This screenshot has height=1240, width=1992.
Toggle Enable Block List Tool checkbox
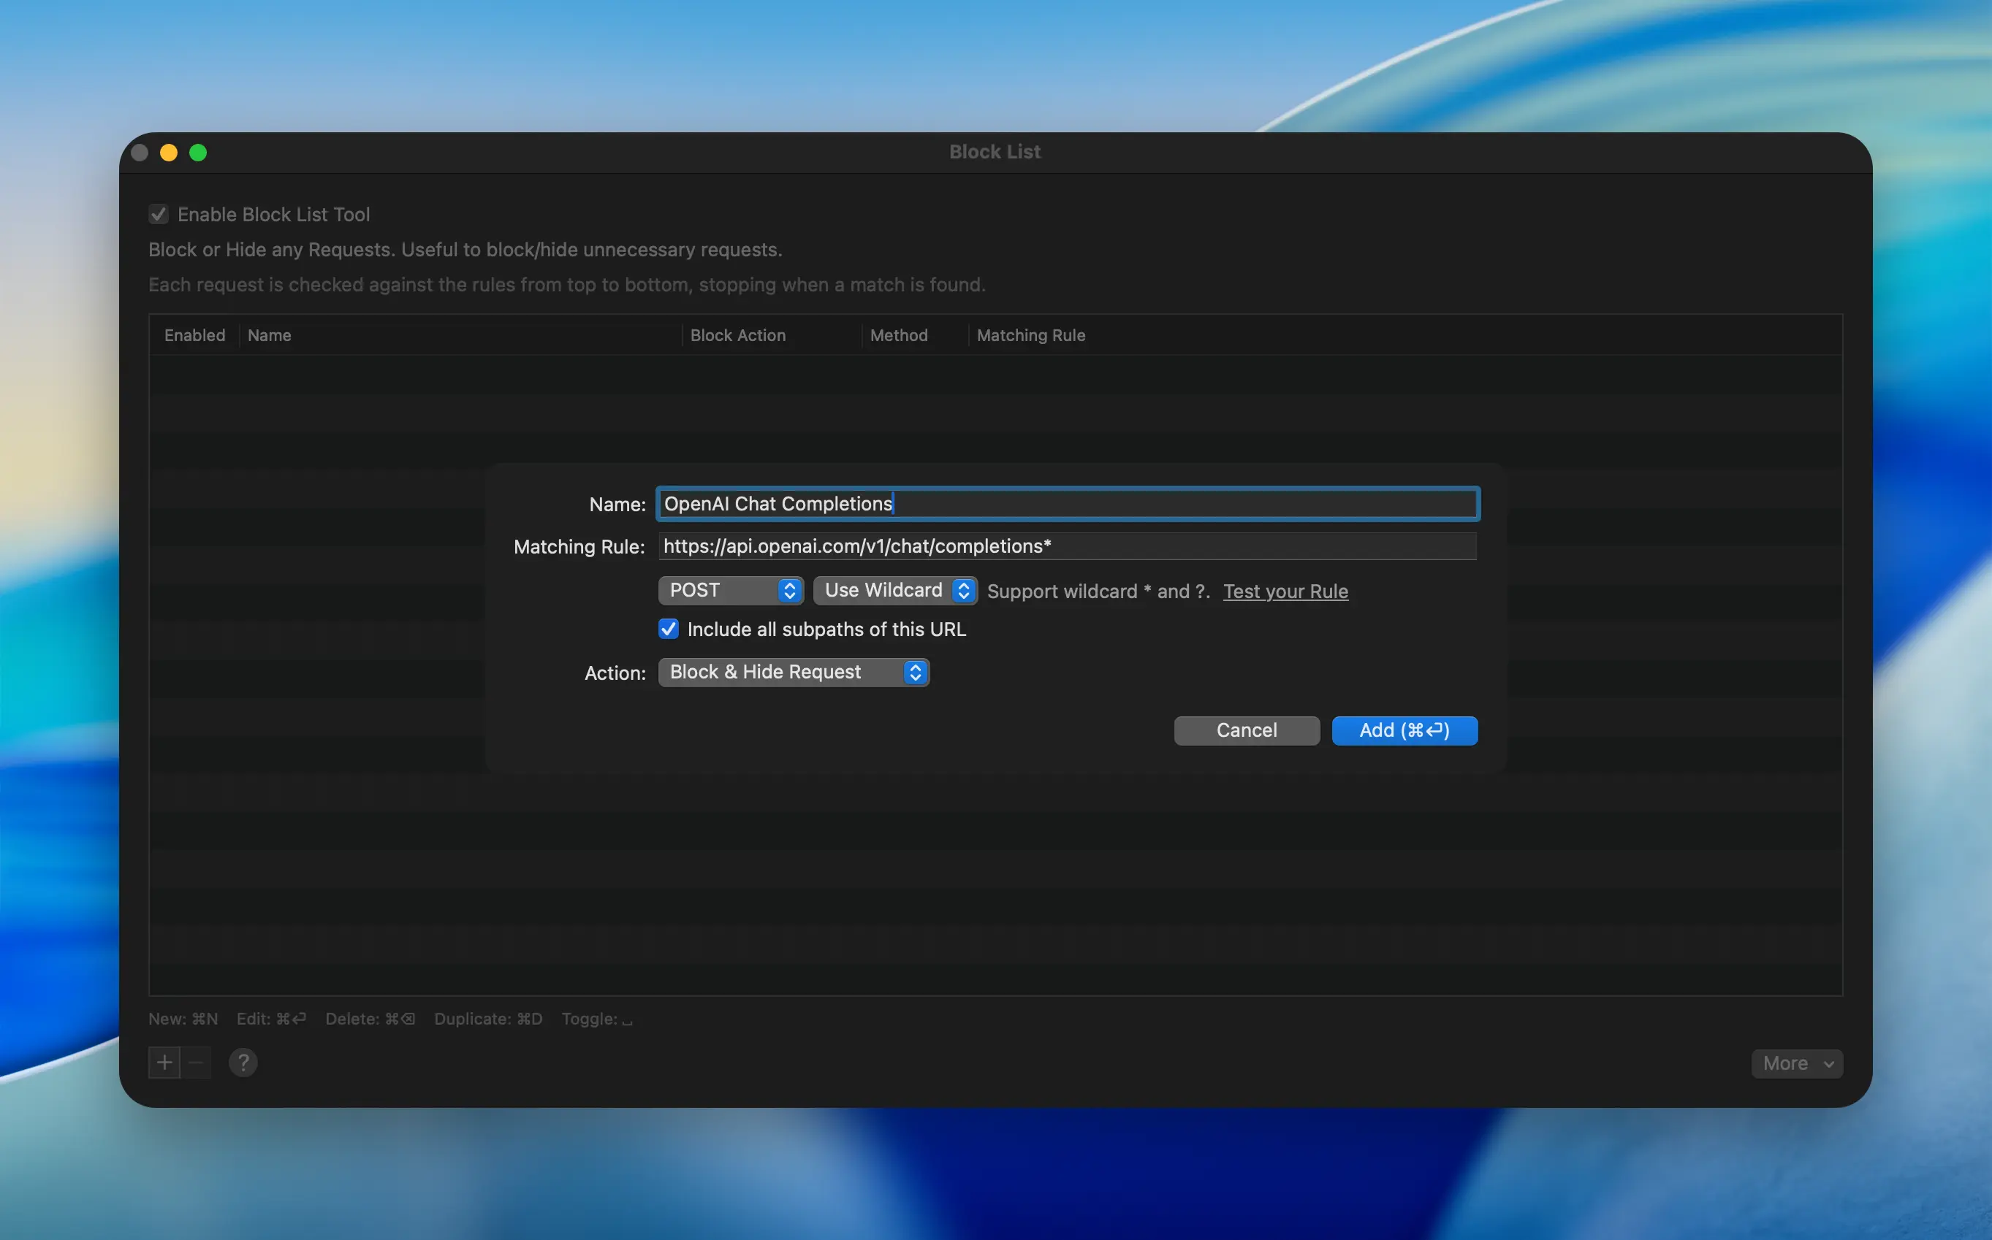coord(159,214)
